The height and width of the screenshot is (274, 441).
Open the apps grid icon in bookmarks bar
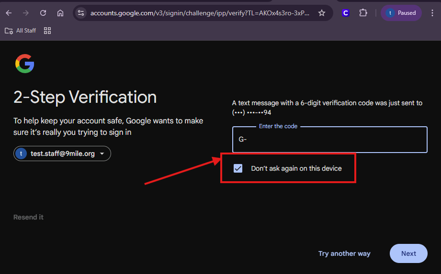47,31
